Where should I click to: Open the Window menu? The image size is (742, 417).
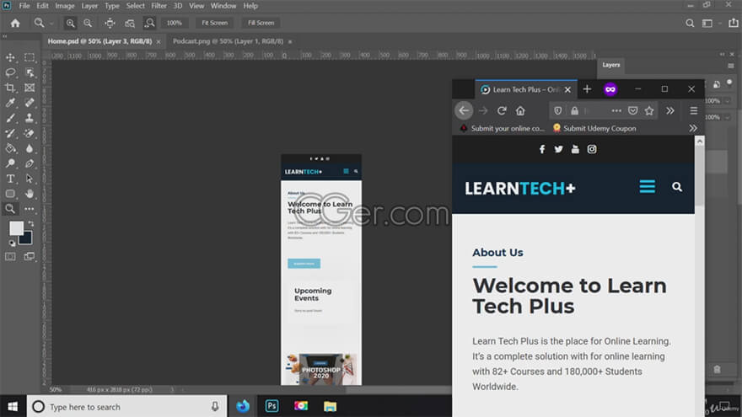coord(223,6)
